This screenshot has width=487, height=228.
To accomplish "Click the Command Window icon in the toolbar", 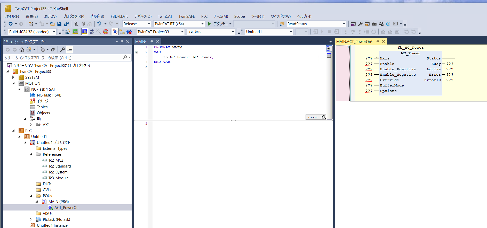I will click(395, 24).
